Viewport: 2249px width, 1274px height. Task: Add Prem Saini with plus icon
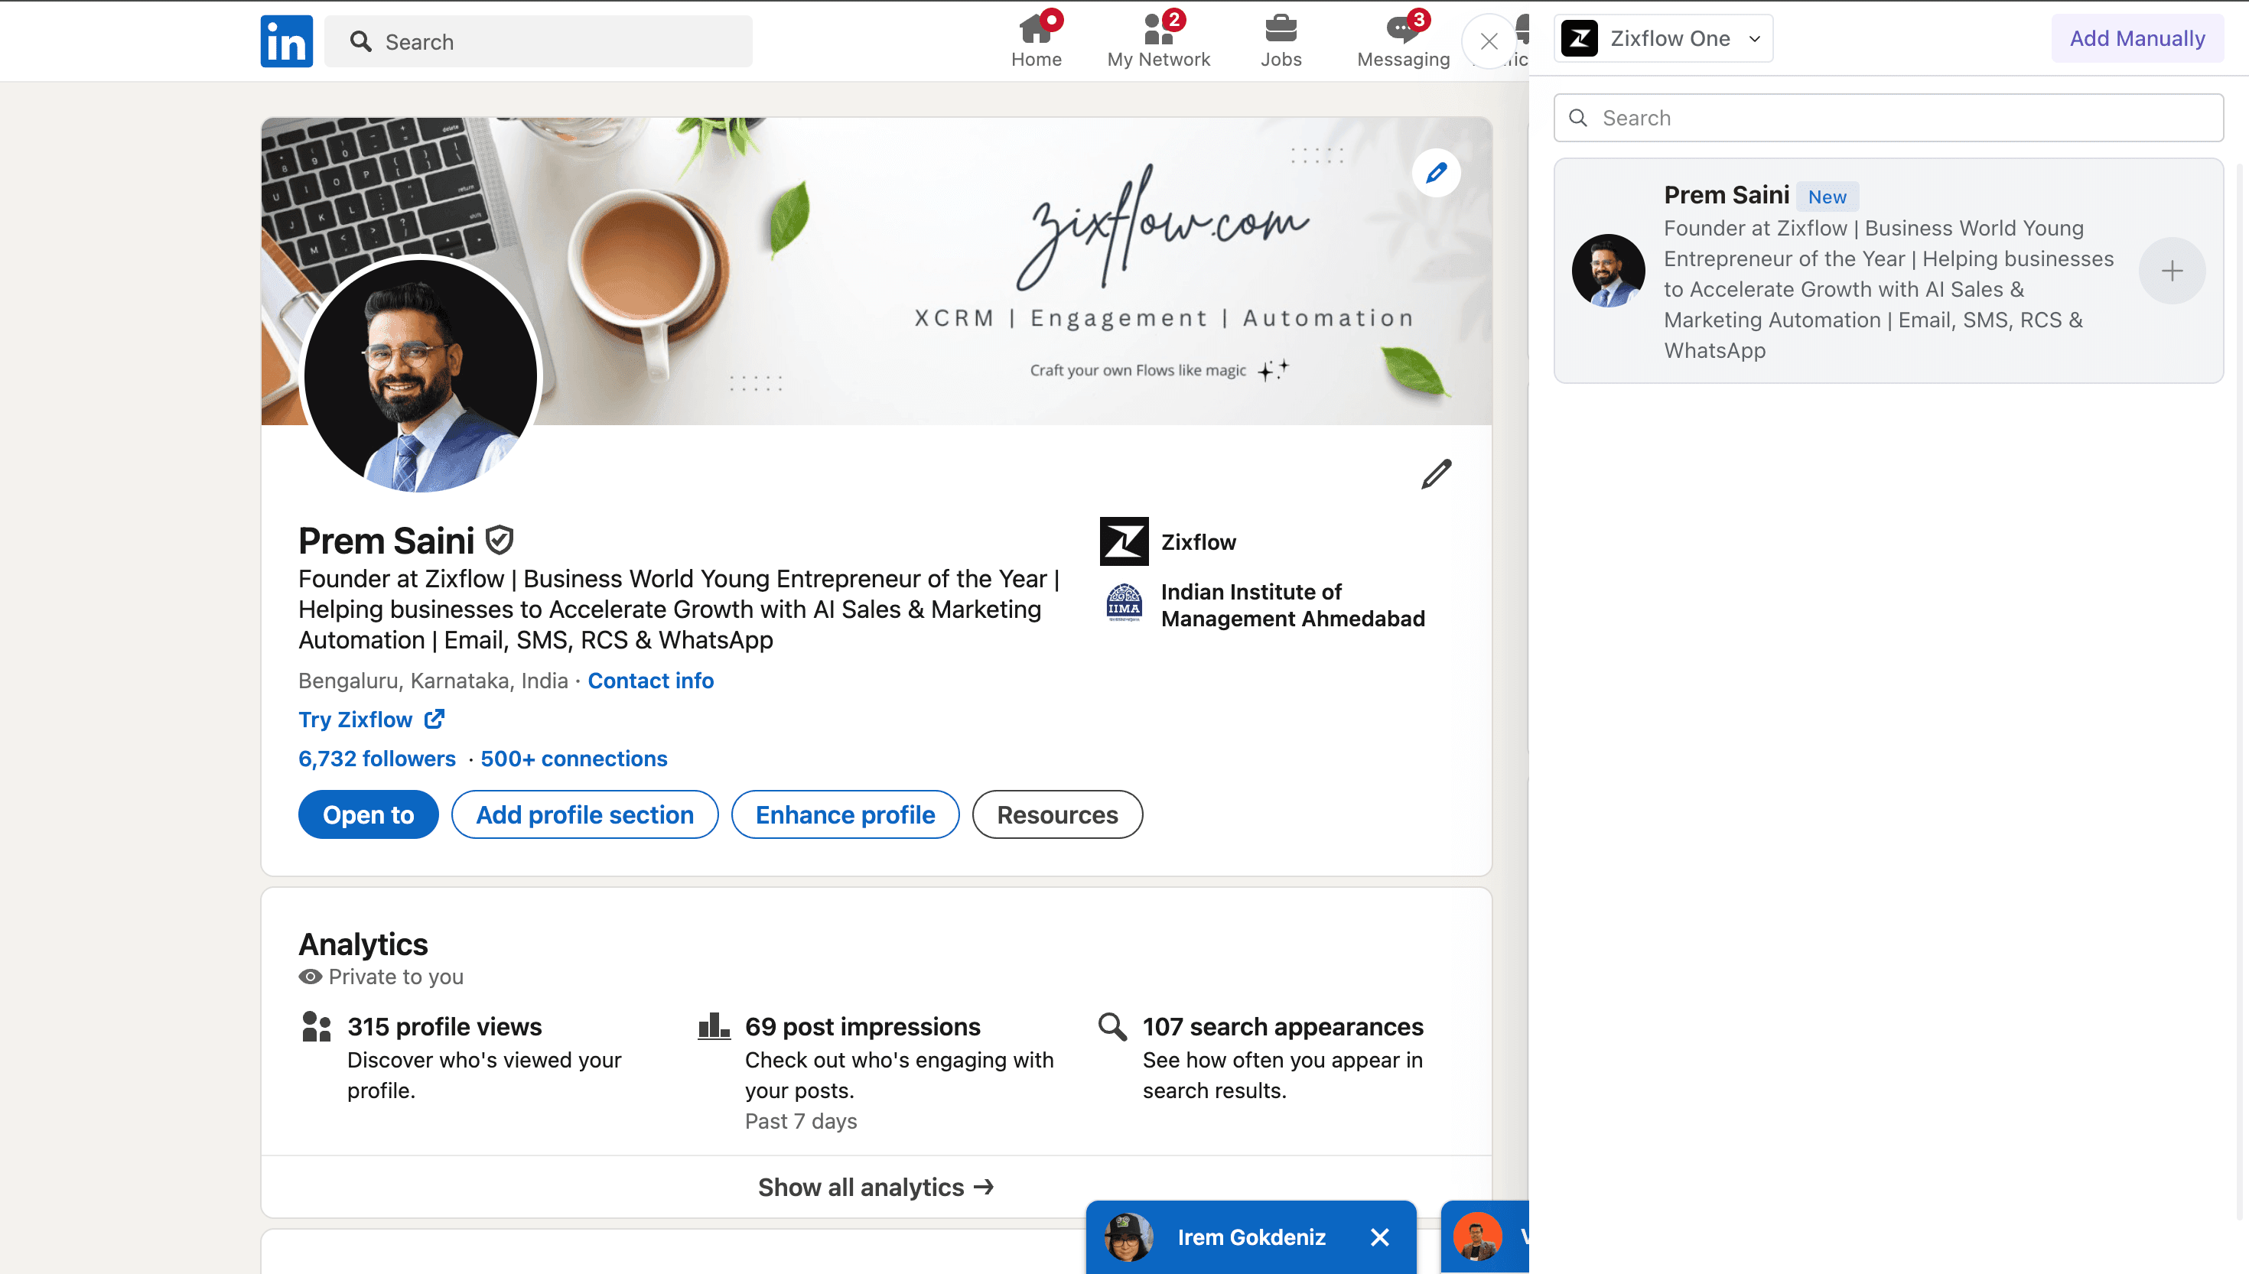[x=2171, y=271]
